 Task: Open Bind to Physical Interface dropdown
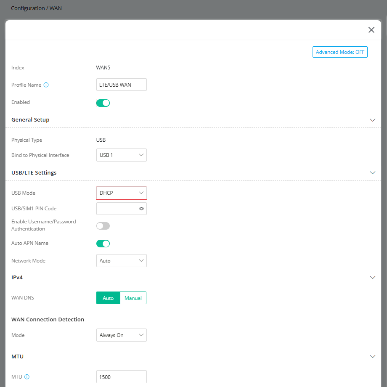(122, 155)
